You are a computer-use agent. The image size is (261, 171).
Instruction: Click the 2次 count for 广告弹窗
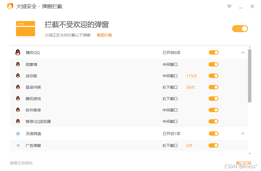pyautogui.click(x=189, y=145)
